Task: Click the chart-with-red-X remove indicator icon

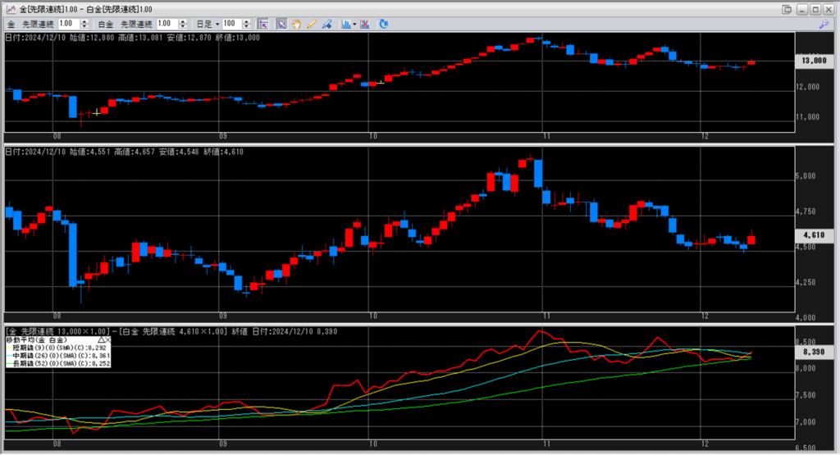Action: pos(365,24)
